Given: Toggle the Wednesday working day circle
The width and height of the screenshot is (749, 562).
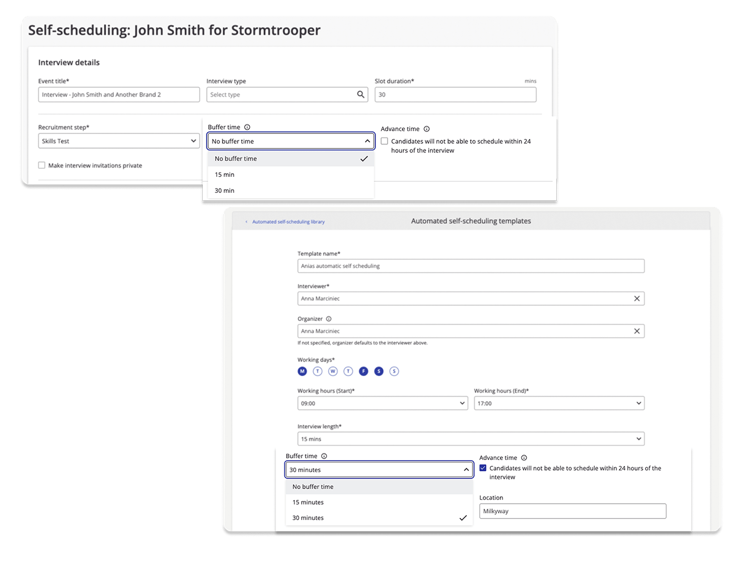Looking at the screenshot, I should pyautogui.click(x=333, y=371).
